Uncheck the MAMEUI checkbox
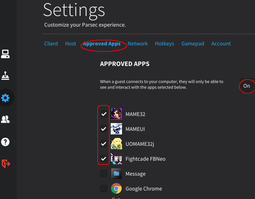255x199 pixels. pos(104,129)
